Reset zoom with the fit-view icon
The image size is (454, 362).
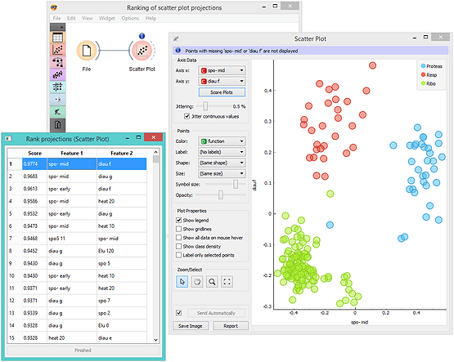[x=227, y=282]
